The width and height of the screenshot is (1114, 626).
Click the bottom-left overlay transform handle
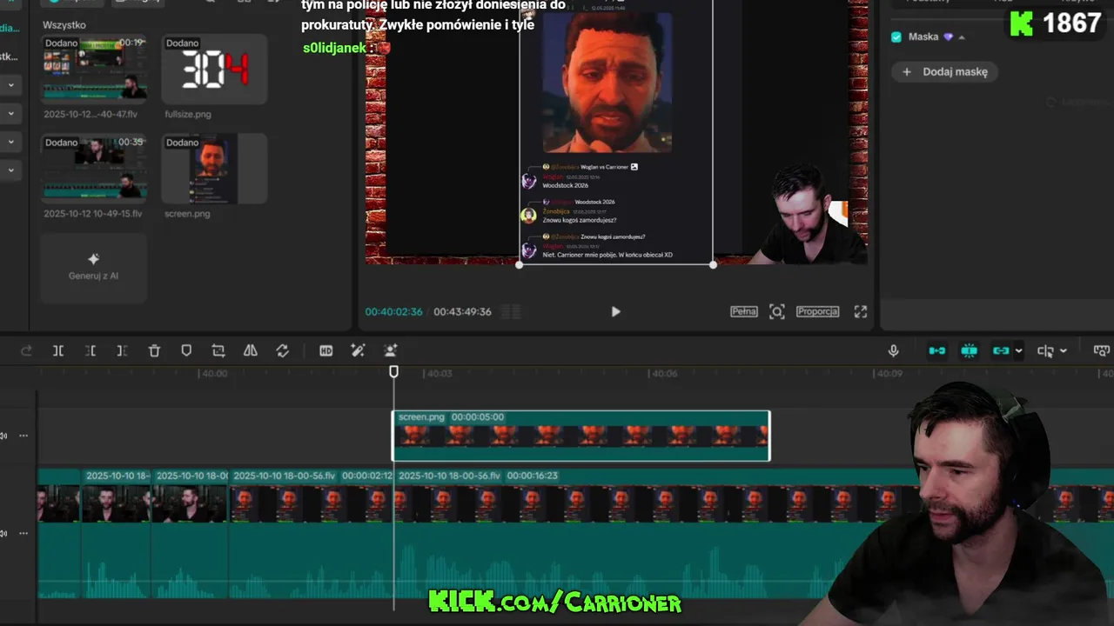point(520,264)
